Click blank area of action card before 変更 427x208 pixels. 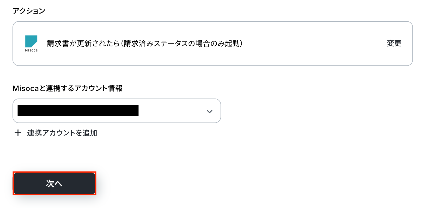313,44
